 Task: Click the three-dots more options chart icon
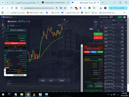[27, 21]
